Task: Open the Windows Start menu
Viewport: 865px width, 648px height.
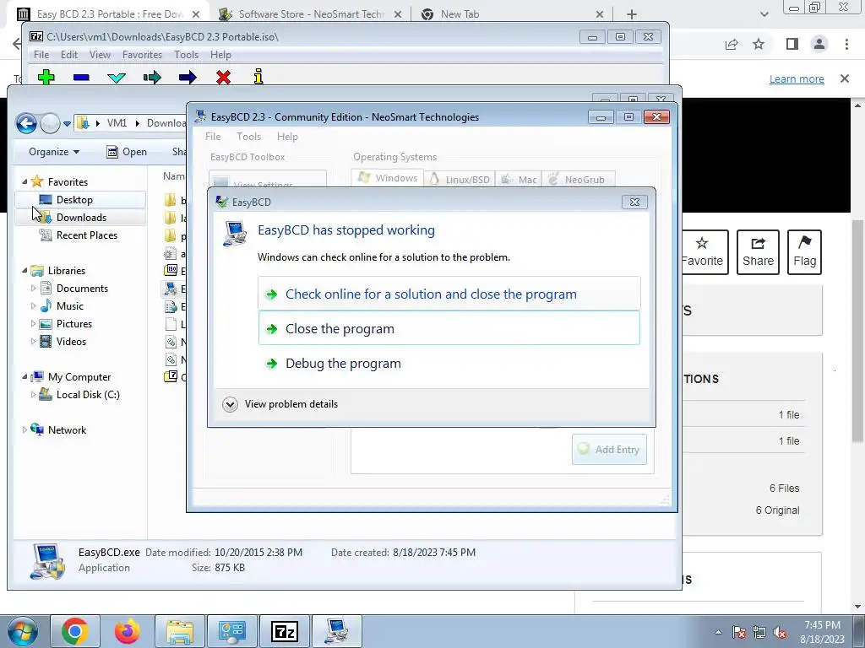Action: pyautogui.click(x=22, y=631)
